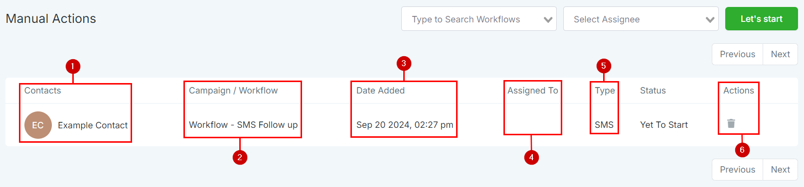Click bottom Previous pagination button
Viewport: 804px width, 187px height.
click(x=737, y=170)
